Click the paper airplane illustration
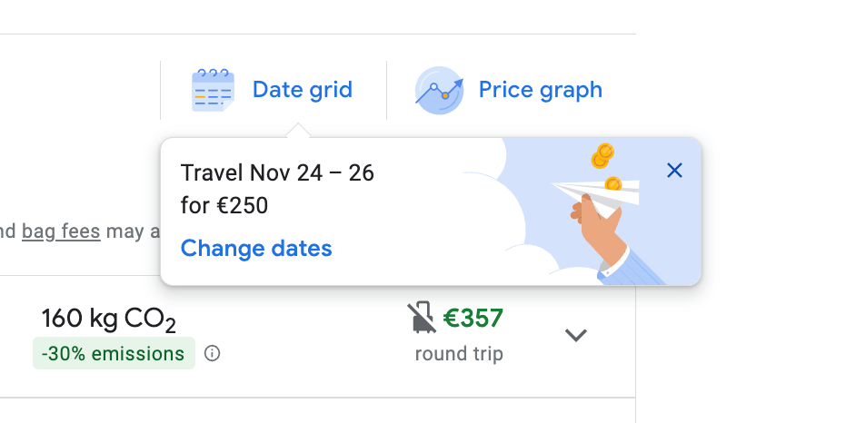The width and height of the screenshot is (856, 423). (595, 192)
